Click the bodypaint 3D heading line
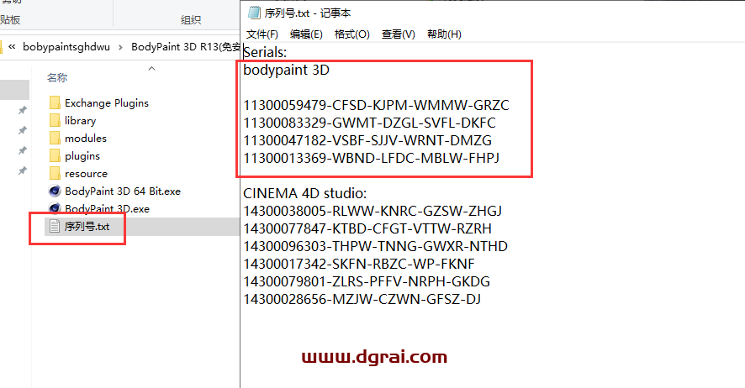 (x=287, y=71)
